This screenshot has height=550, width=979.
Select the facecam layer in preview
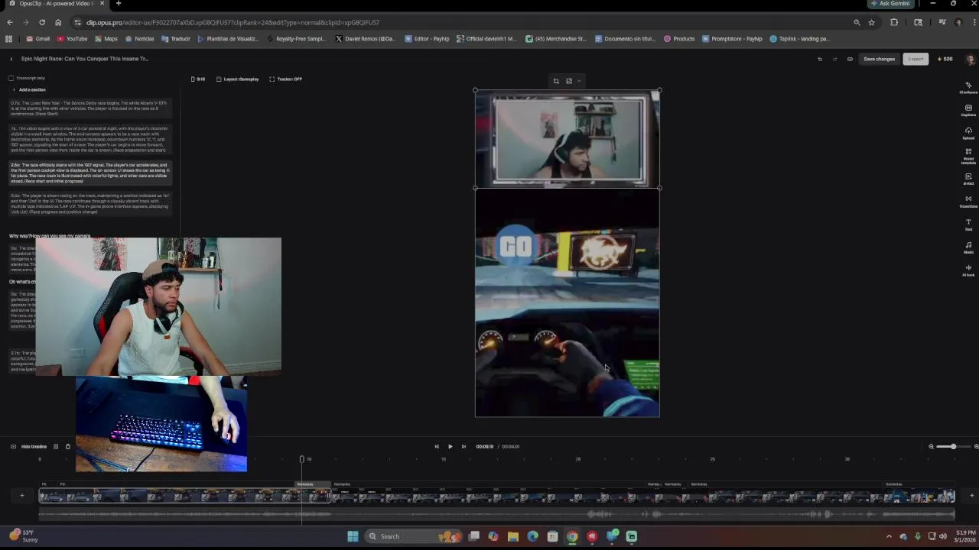[567, 139]
